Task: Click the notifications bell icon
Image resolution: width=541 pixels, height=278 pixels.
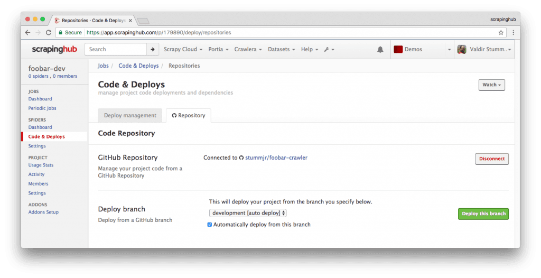Action: click(380, 49)
